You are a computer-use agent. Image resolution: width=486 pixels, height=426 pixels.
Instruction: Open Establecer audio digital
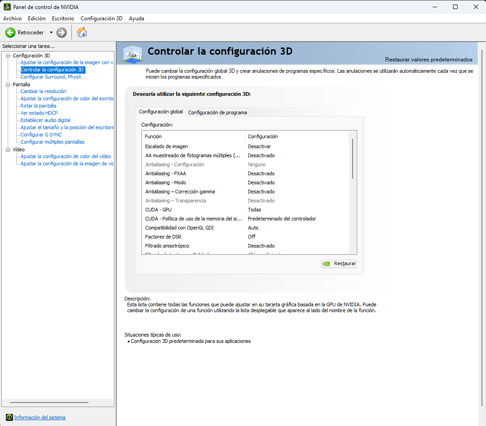[45, 120]
